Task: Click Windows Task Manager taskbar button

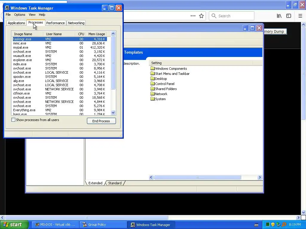Action: point(151,225)
